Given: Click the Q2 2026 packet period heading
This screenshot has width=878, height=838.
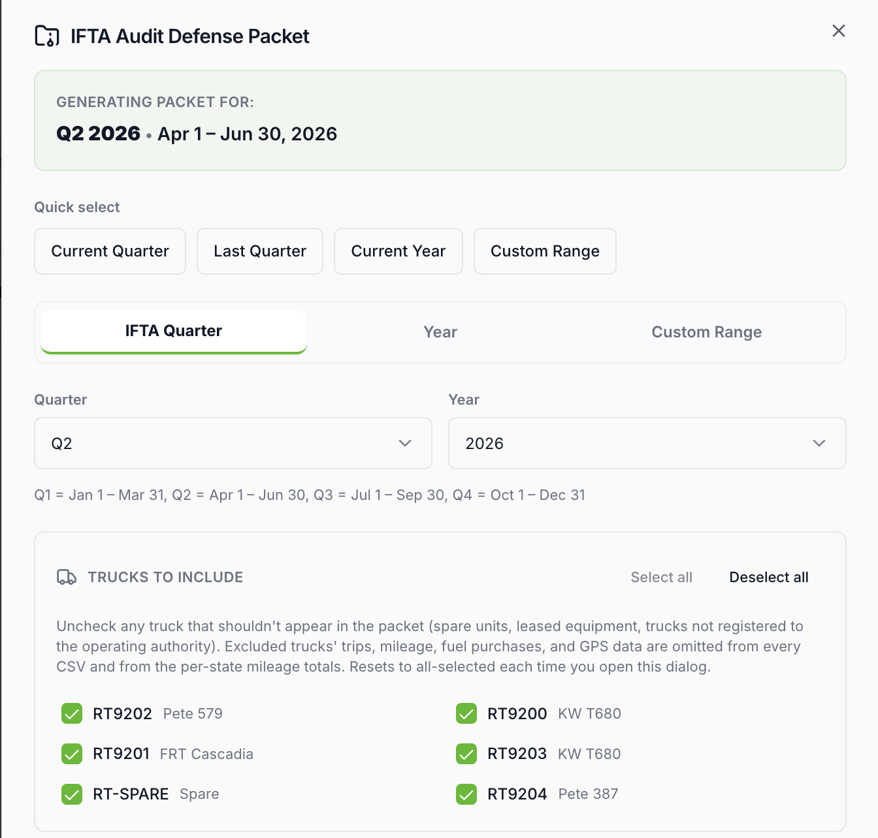Looking at the screenshot, I should click(x=98, y=133).
